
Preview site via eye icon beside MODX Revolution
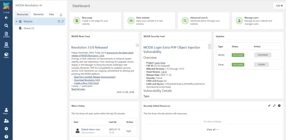pyautogui.click(x=41, y=6)
